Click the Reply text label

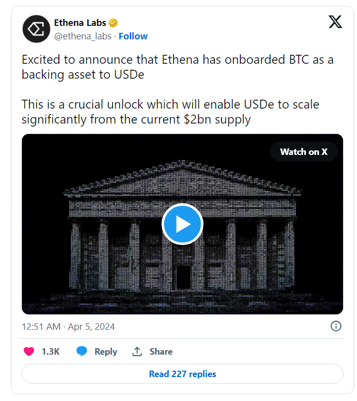coord(106,351)
